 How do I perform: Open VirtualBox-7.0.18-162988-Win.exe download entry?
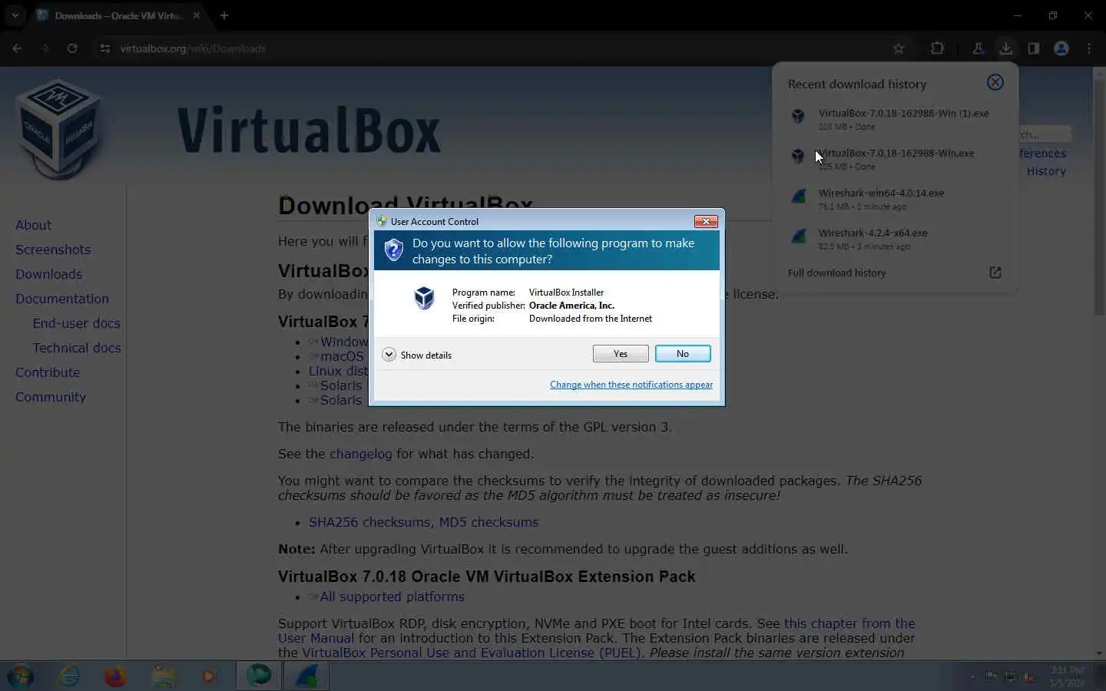pyautogui.click(x=895, y=159)
